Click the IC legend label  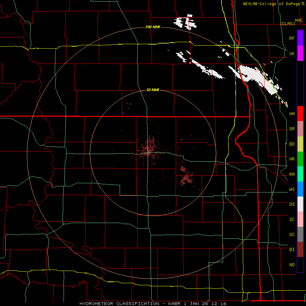(292, 220)
